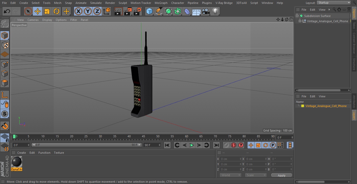Activate the Scale tool
This screenshot has height=184, width=357.
(47, 11)
